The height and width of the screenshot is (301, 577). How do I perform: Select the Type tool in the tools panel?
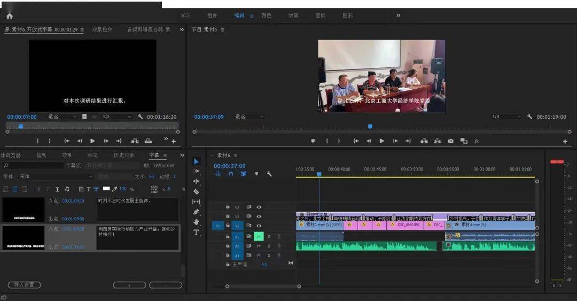196,233
